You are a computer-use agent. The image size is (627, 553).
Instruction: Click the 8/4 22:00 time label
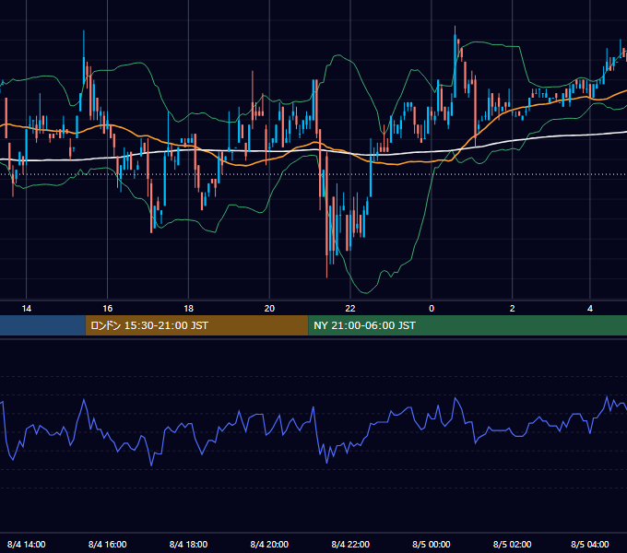(350, 544)
